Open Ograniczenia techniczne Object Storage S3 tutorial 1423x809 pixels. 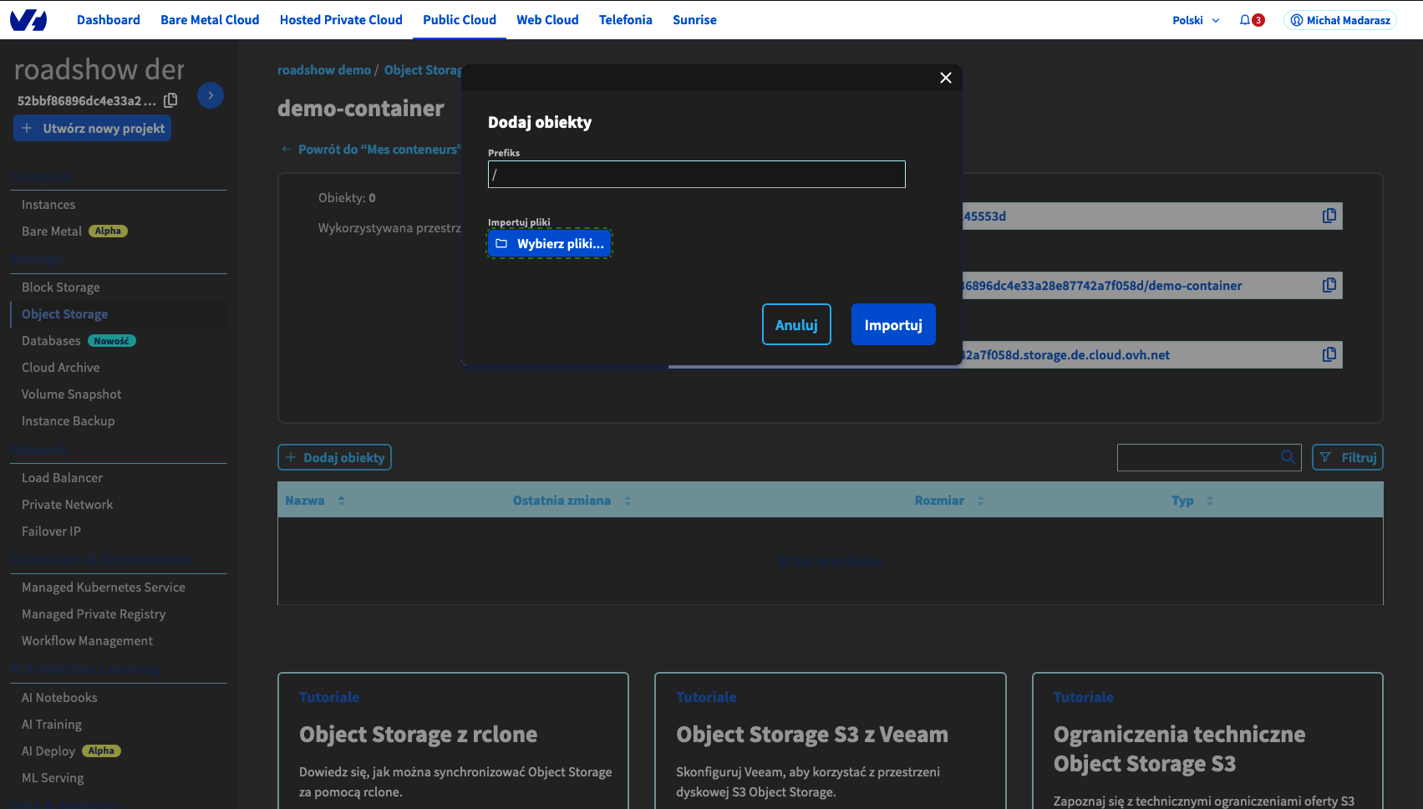point(1207,740)
